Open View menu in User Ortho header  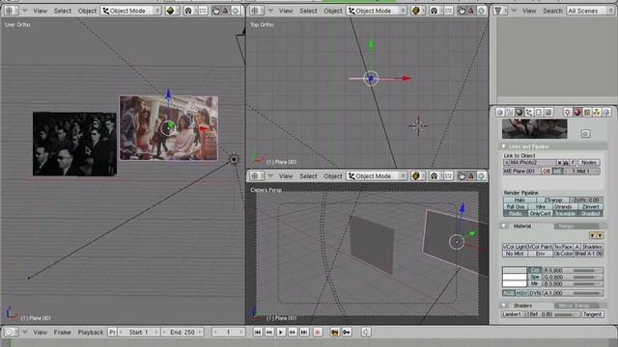tap(40, 11)
